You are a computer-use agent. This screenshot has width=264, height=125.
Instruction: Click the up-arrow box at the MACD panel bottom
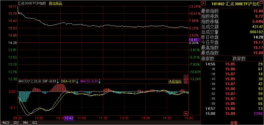[x=186, y=113]
